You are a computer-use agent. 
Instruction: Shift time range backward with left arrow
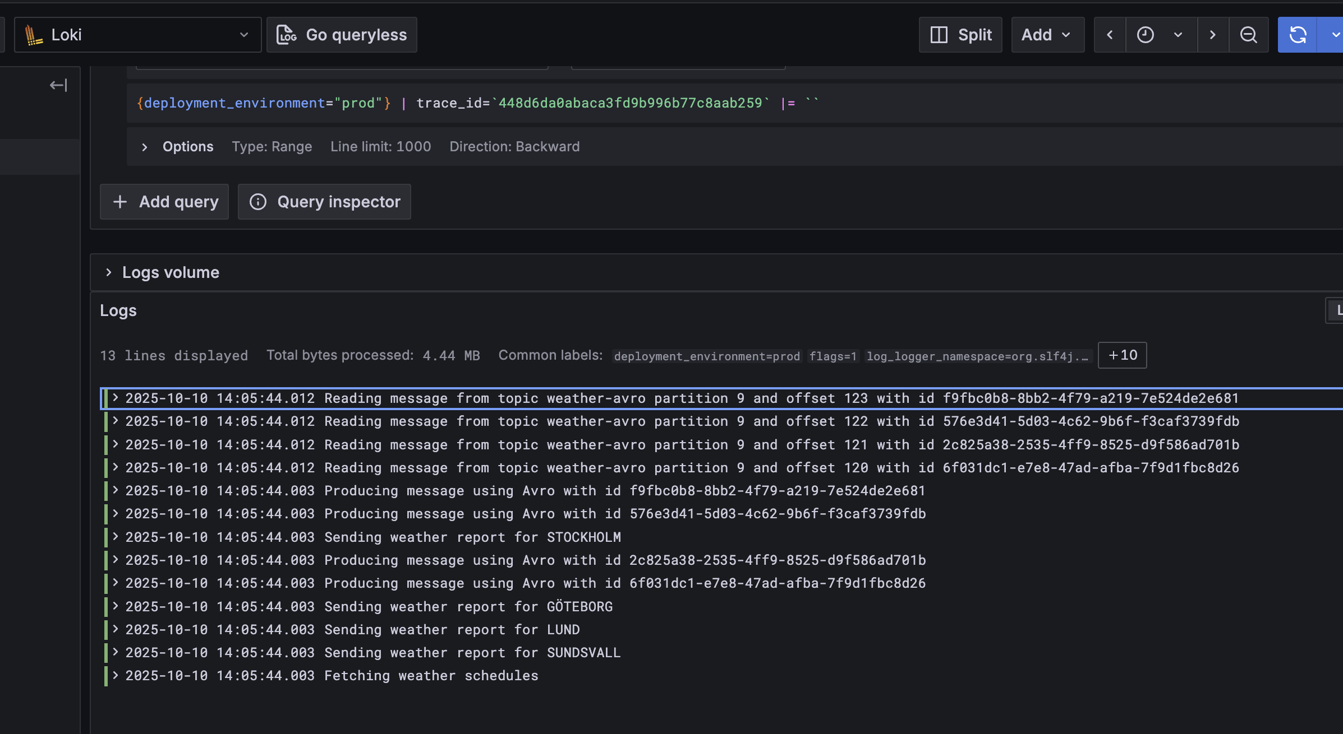pyautogui.click(x=1110, y=35)
